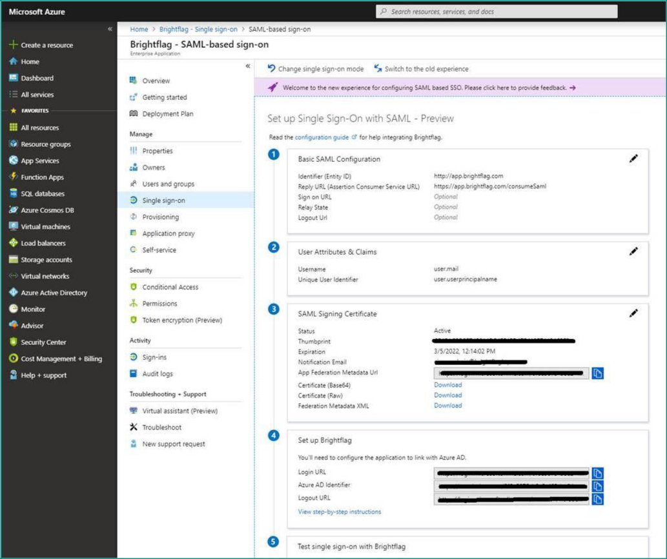
Task: Edit Basic SAML Configuration with pencil icon
Action: tap(633, 159)
